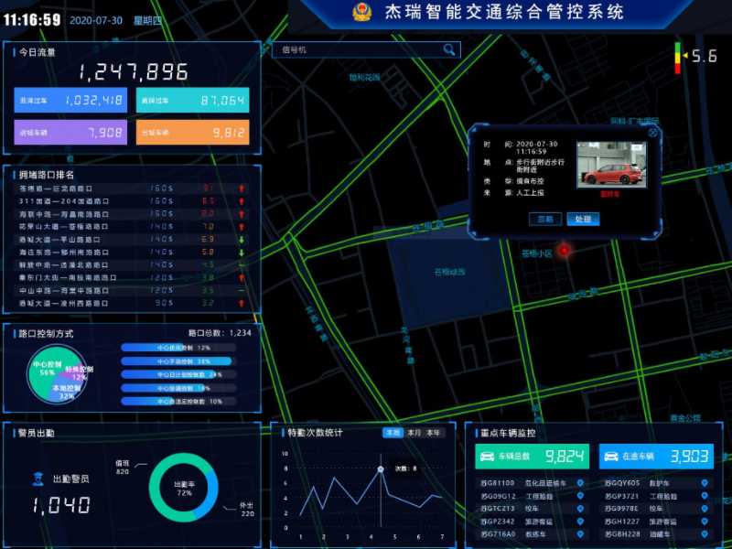This screenshot has height=549, width=732.
Task: Click the police officer icon above 出勤警员
Action: tap(38, 478)
